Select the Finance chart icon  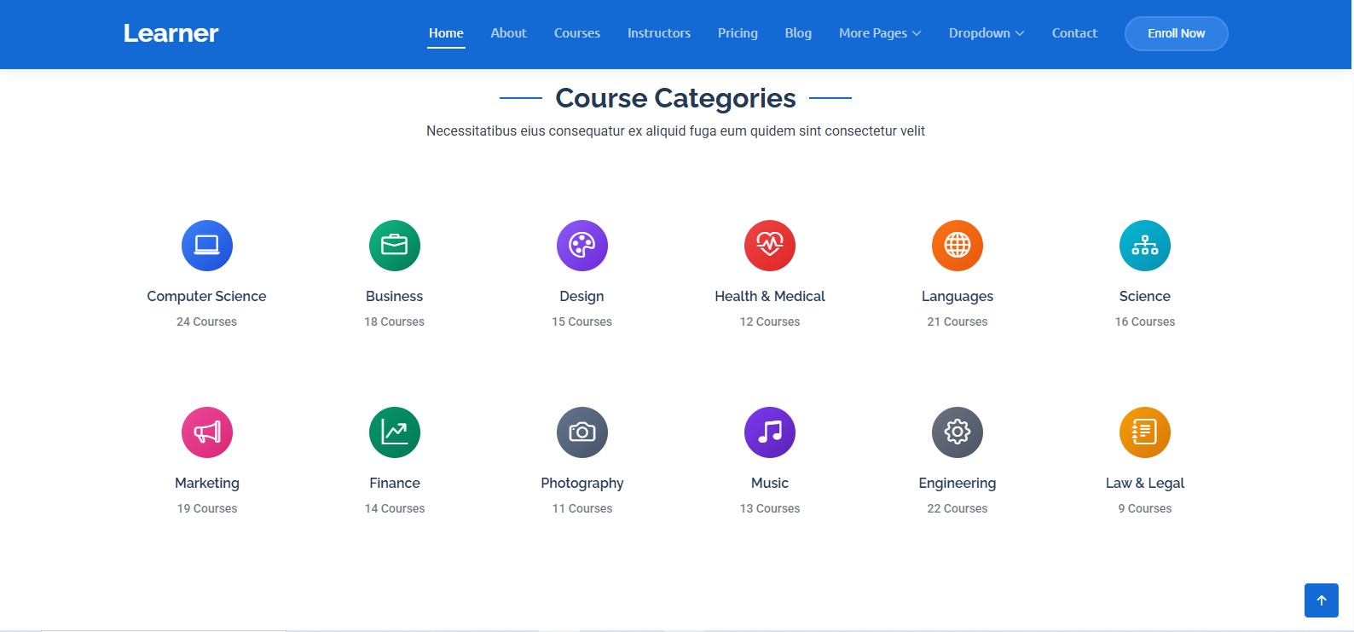coord(394,432)
